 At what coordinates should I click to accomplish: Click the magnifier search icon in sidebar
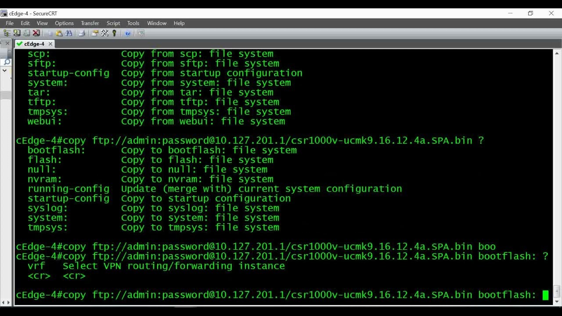coord(7,62)
